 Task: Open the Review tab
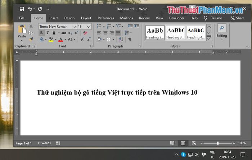144,18
